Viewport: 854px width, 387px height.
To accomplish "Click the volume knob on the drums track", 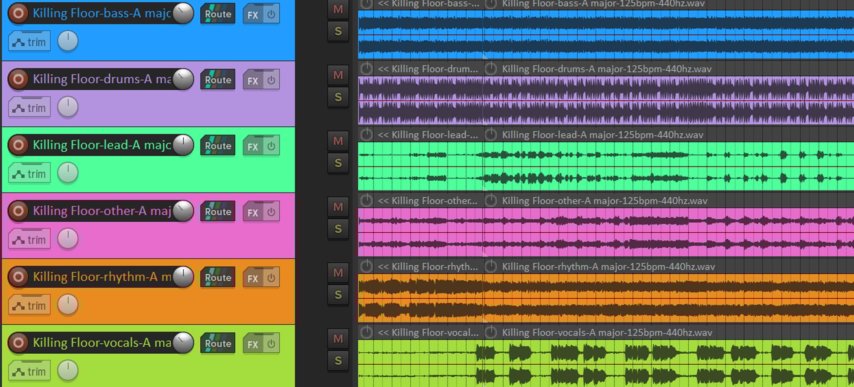I will point(183,79).
